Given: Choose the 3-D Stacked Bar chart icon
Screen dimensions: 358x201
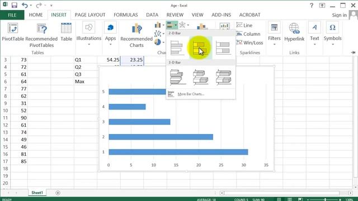Looking at the screenshot, I should pos(200,77).
